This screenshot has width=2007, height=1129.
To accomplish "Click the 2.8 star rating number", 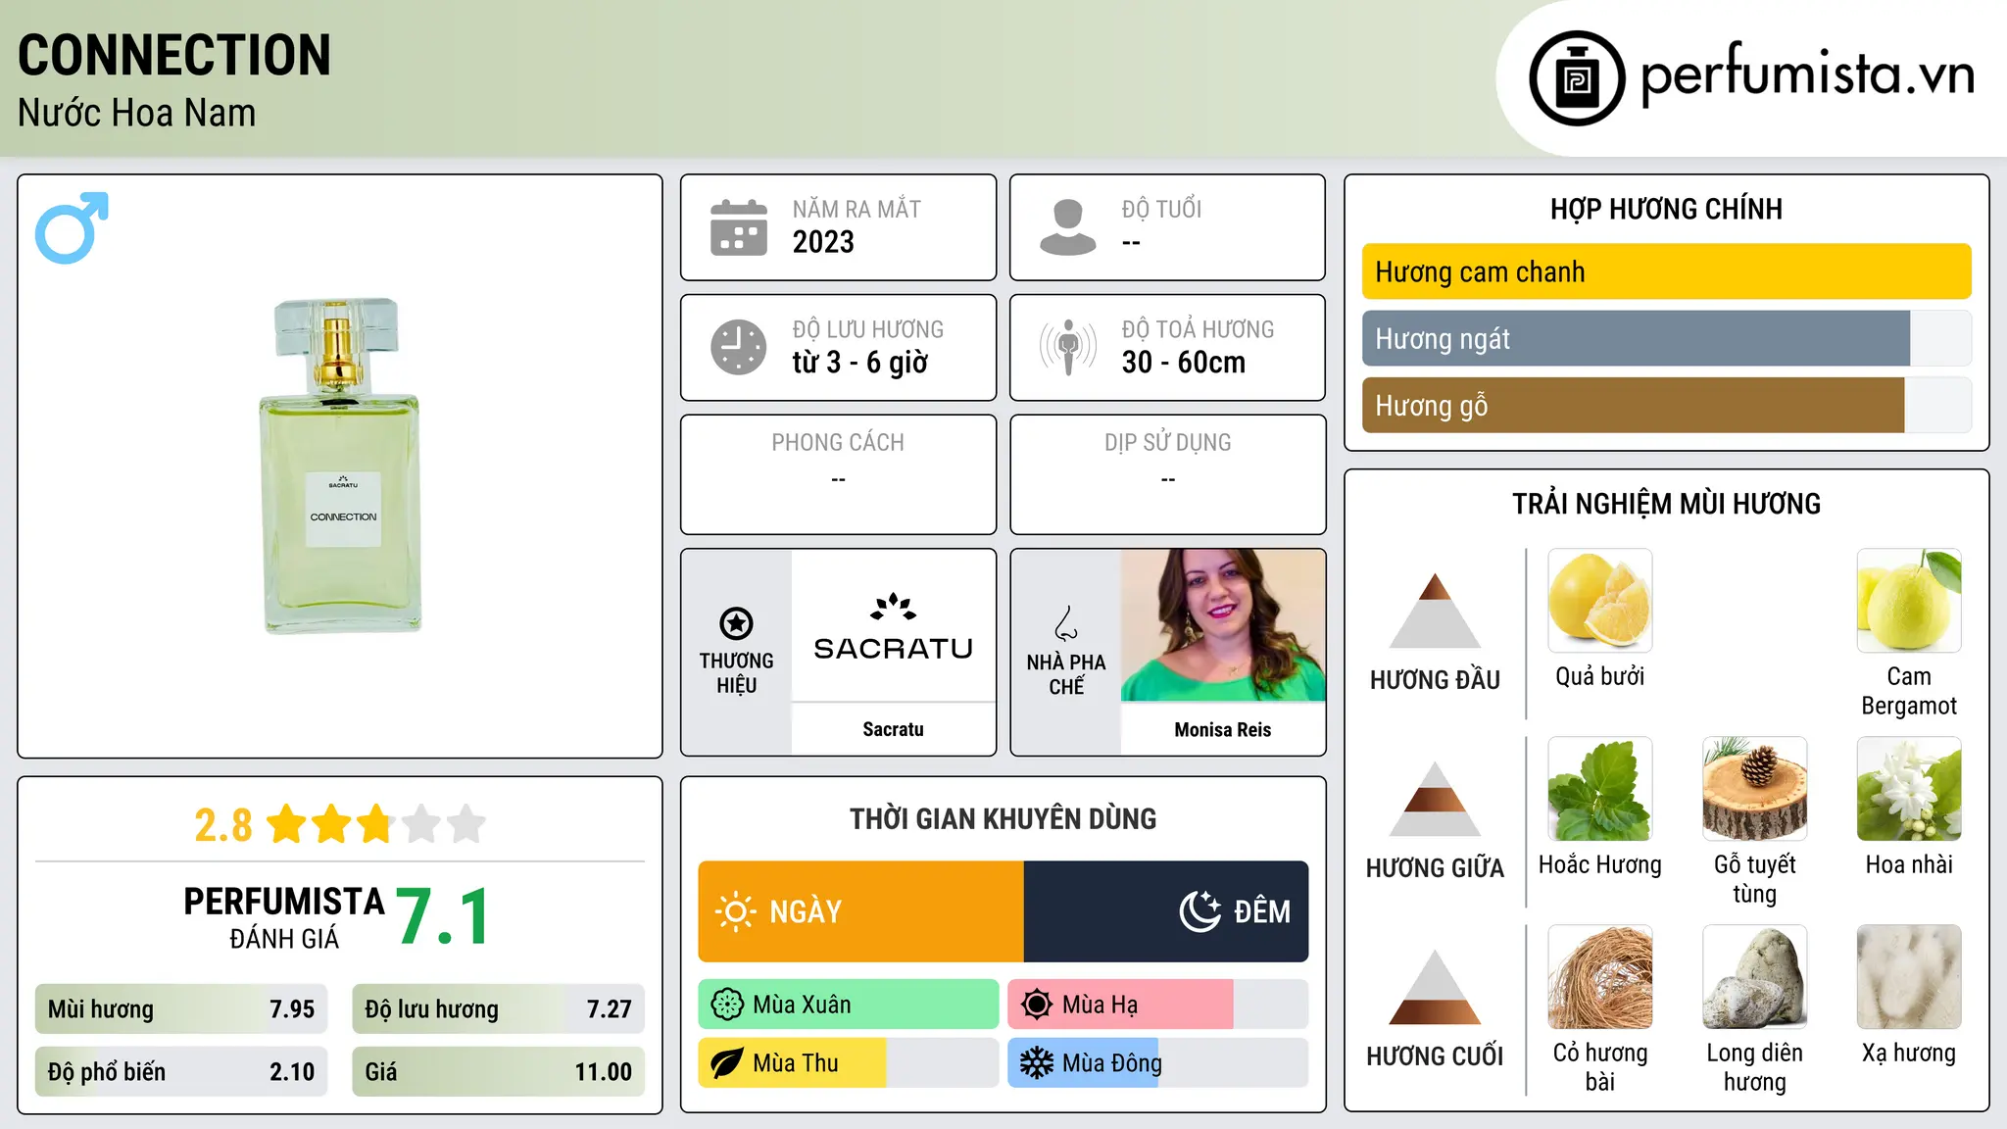I will coord(223,825).
